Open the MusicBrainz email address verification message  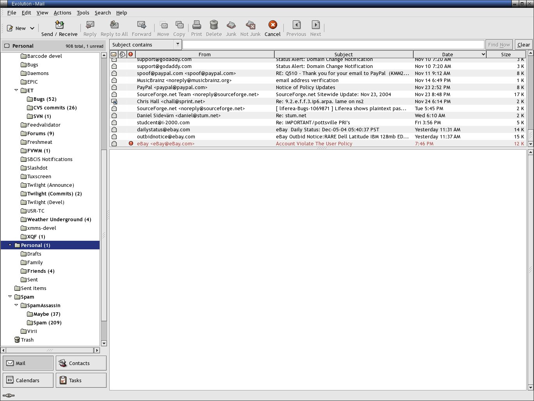318,81
